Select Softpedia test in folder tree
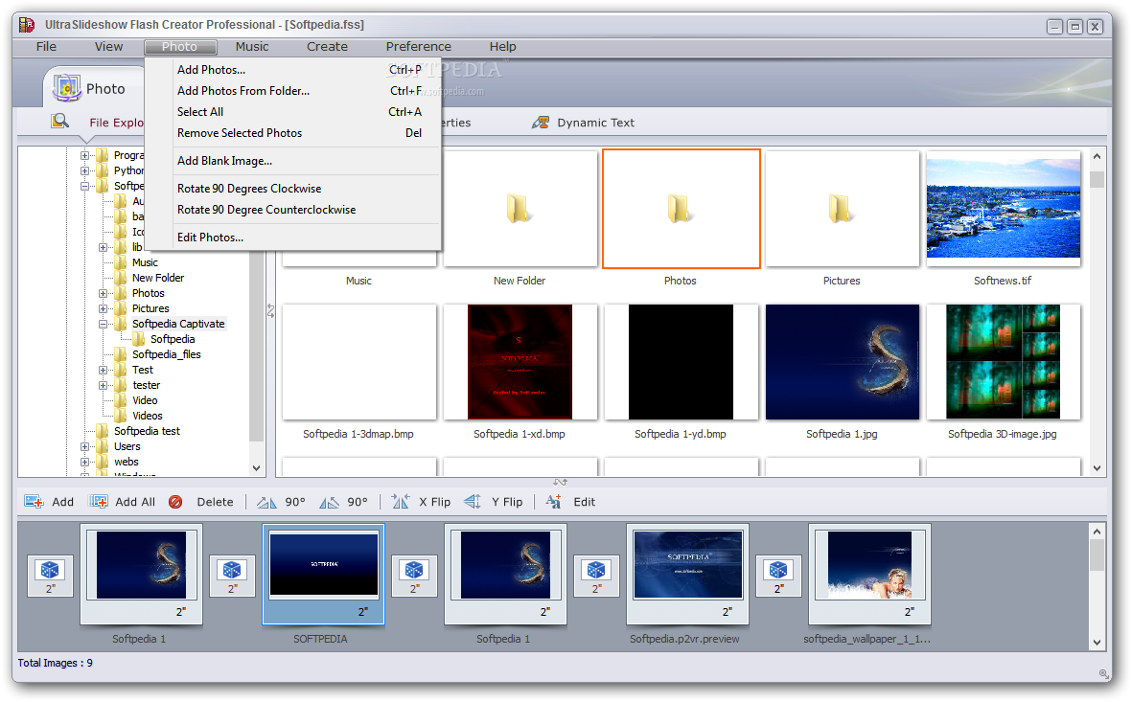The height and width of the screenshot is (702, 1132). coord(147,431)
